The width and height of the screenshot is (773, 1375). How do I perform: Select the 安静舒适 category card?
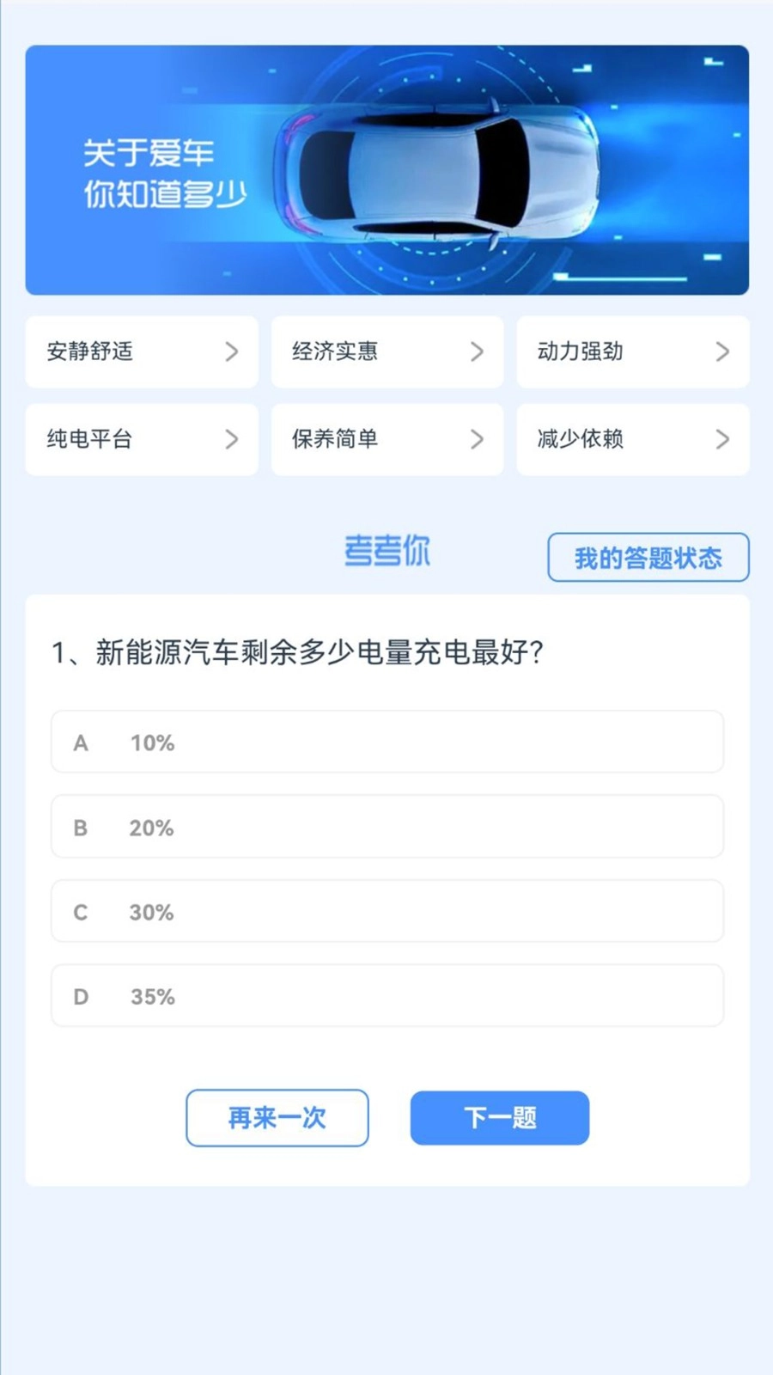click(x=142, y=352)
